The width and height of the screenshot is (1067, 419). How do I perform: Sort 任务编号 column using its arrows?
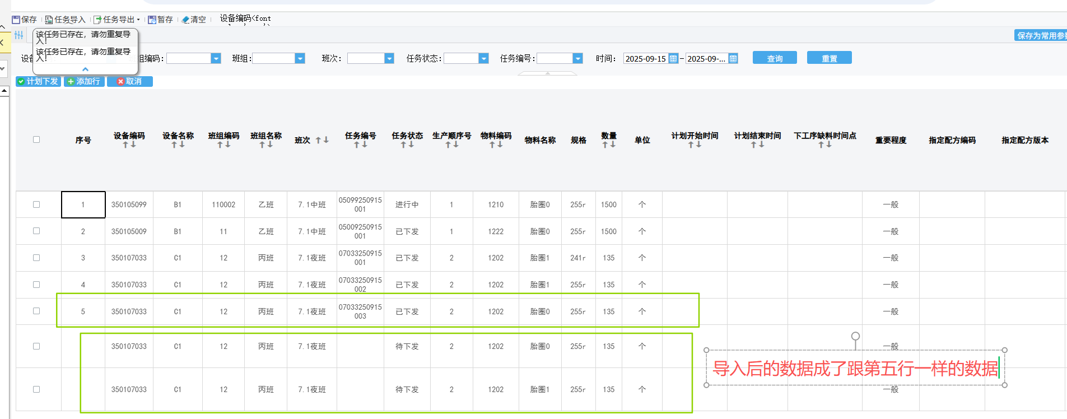click(x=360, y=145)
